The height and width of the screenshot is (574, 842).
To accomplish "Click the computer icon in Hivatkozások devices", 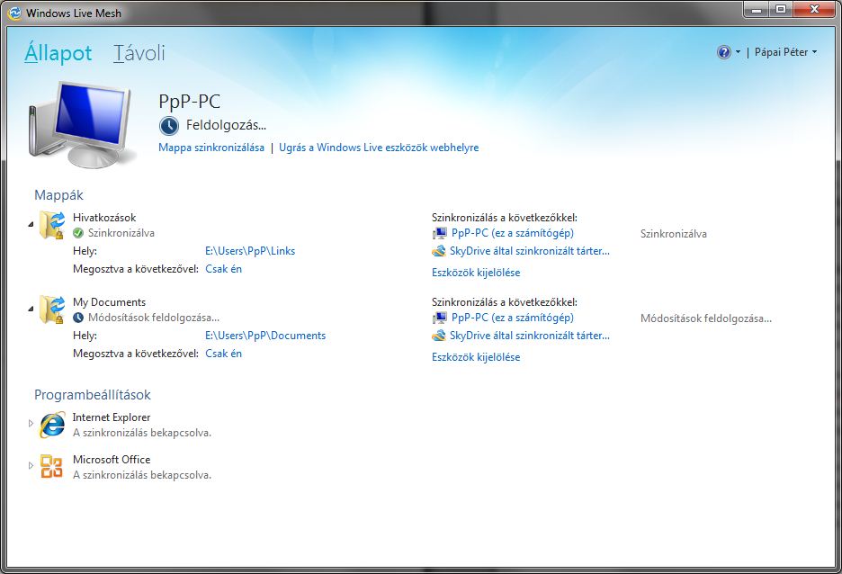I will (x=439, y=233).
